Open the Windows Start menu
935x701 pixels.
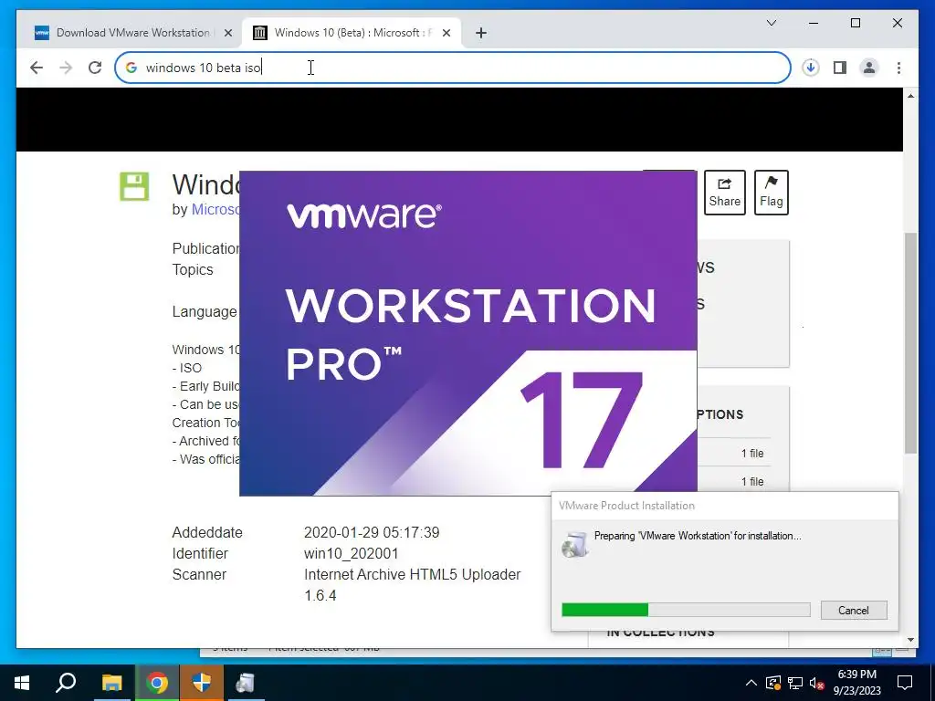point(22,683)
